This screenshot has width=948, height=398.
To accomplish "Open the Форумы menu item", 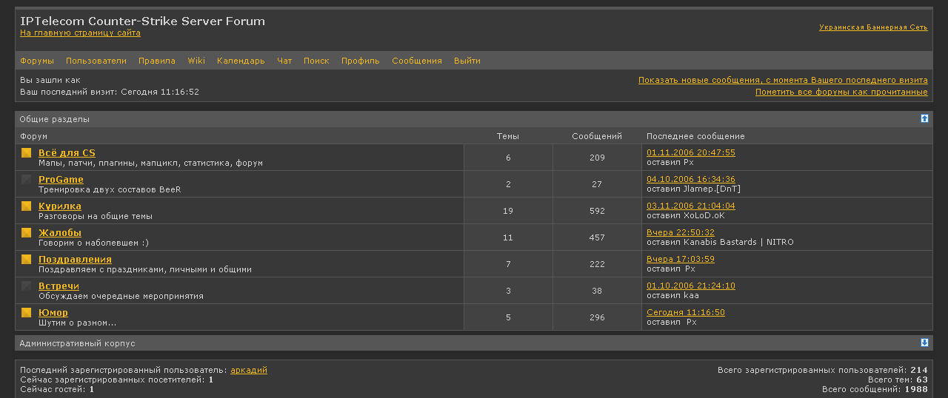I will (x=37, y=61).
